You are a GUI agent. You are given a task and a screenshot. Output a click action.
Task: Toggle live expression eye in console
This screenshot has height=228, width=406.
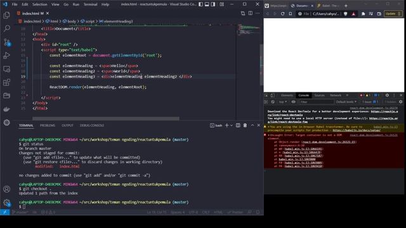click(293, 102)
